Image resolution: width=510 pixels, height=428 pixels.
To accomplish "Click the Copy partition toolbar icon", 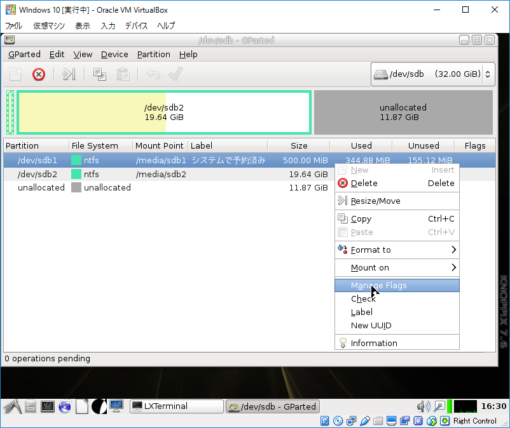I will pyautogui.click(x=100, y=74).
